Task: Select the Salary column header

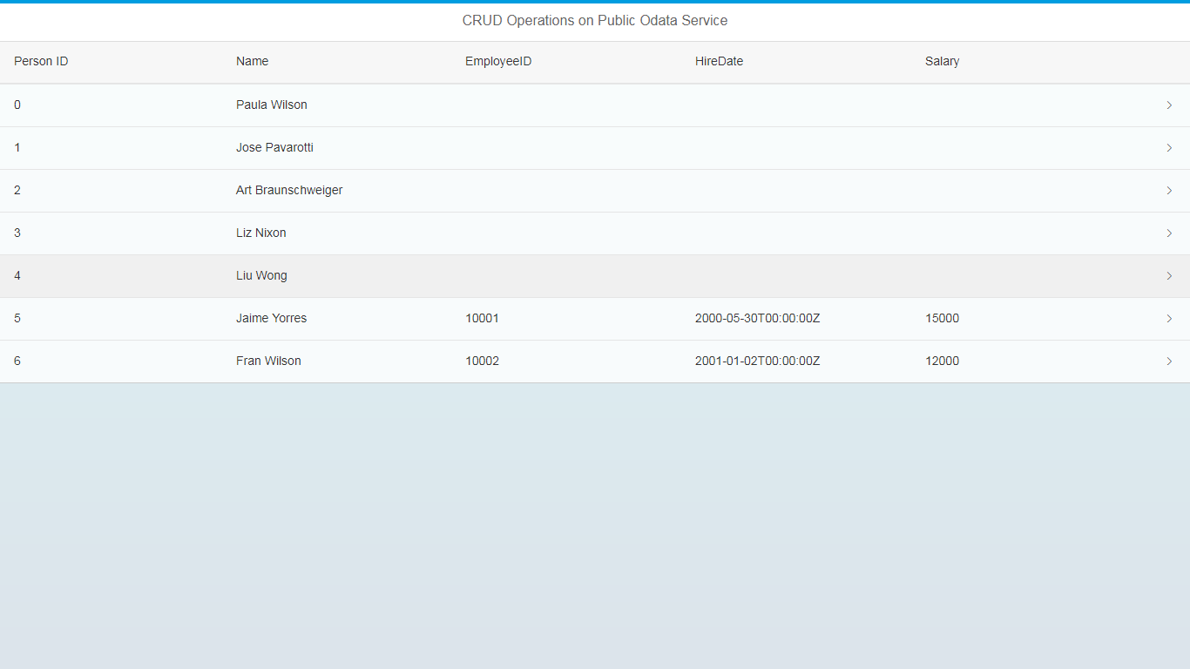Action: tap(942, 61)
